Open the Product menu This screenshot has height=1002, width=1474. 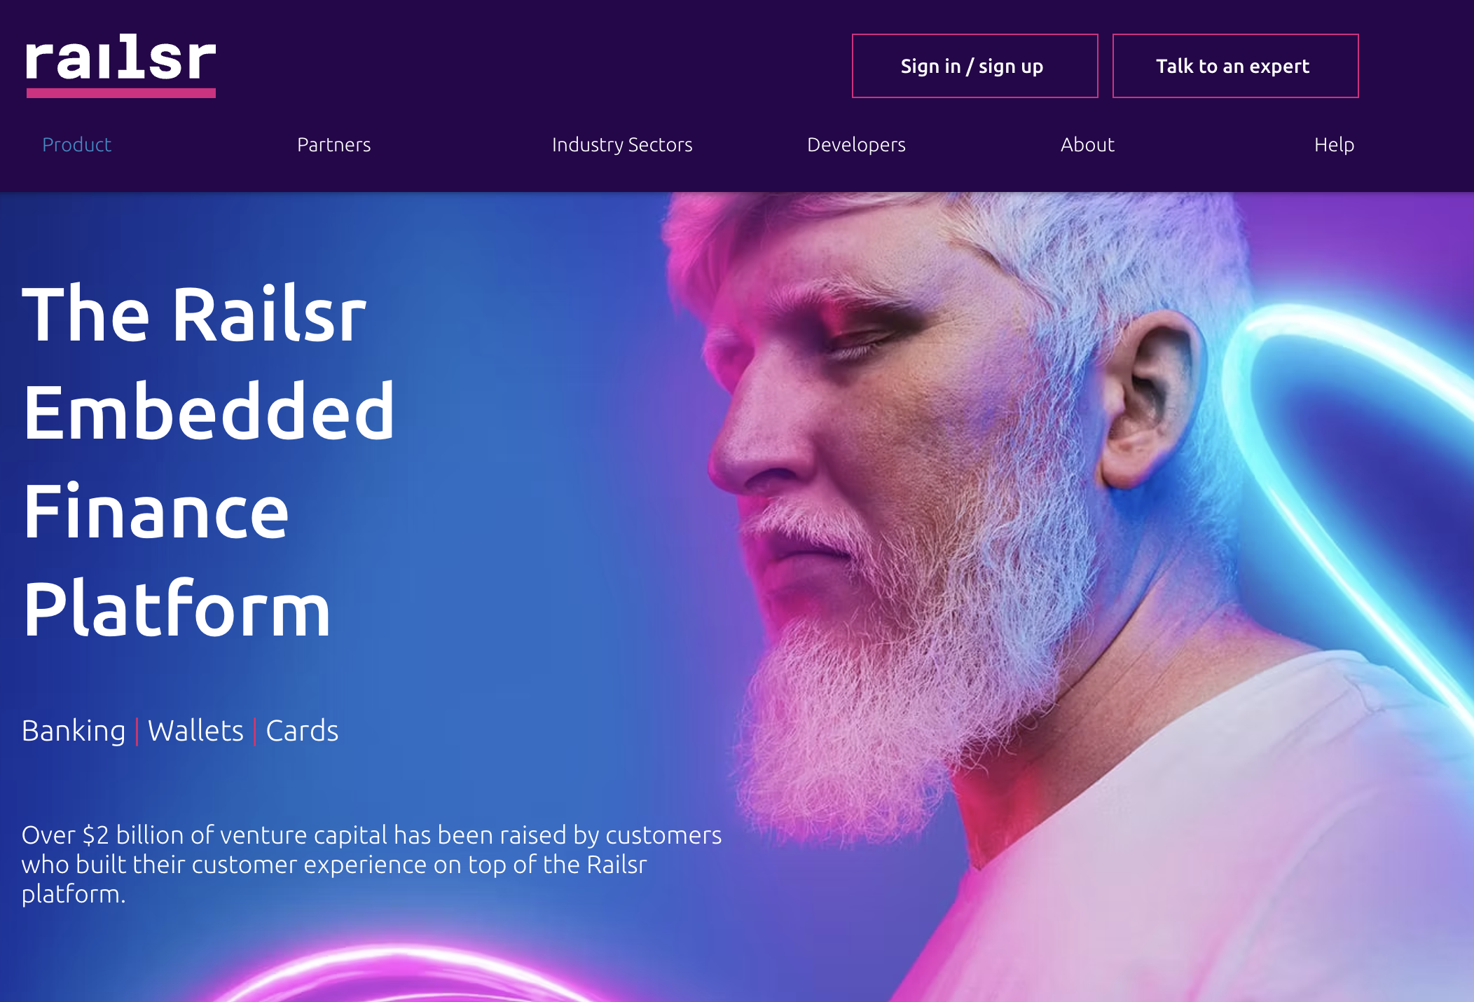[77, 144]
